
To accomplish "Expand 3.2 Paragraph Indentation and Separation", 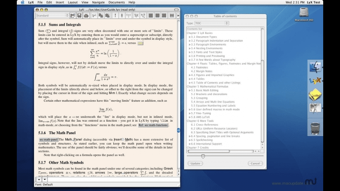I will [190, 41].
